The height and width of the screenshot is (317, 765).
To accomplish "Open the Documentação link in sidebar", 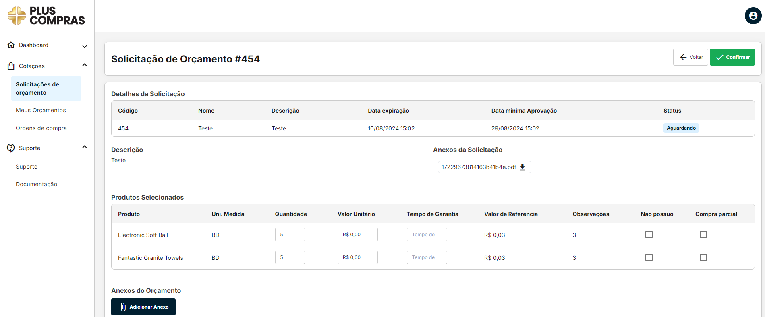I will 36,184.
